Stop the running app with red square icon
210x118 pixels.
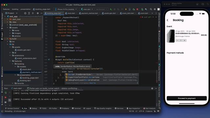point(137,9)
